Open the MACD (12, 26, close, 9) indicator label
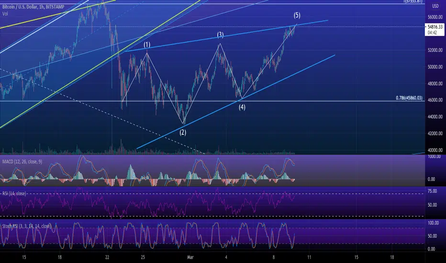Image resolution: width=446 pixels, height=263 pixels. 22,162
